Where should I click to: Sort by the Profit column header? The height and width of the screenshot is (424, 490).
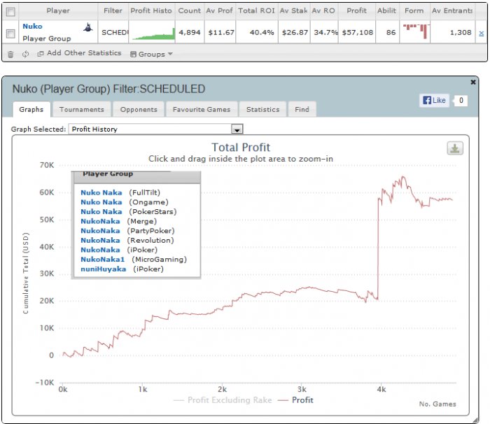point(356,10)
